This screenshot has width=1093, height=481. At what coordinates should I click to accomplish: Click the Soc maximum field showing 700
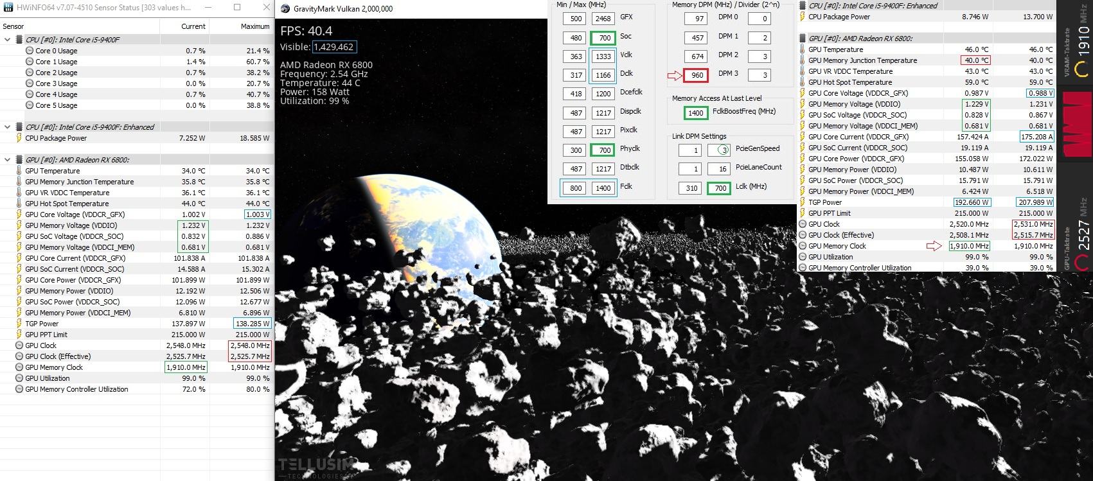click(603, 38)
